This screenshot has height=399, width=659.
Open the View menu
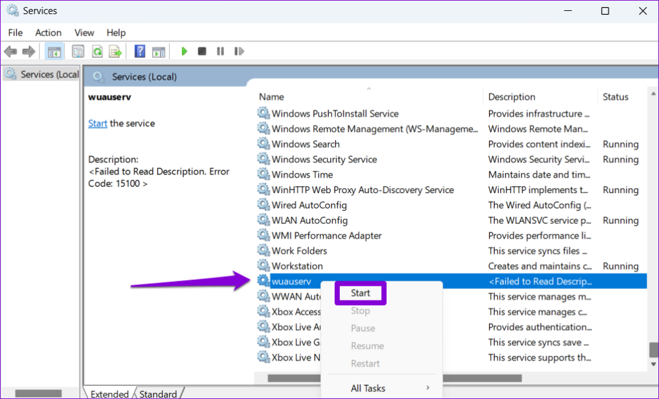[84, 32]
